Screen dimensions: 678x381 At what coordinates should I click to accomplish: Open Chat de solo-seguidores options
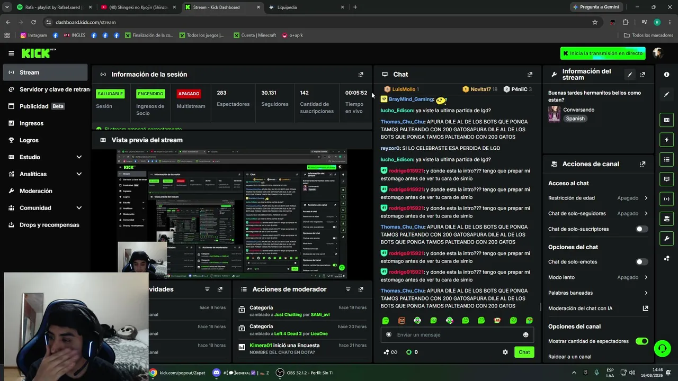(598, 213)
